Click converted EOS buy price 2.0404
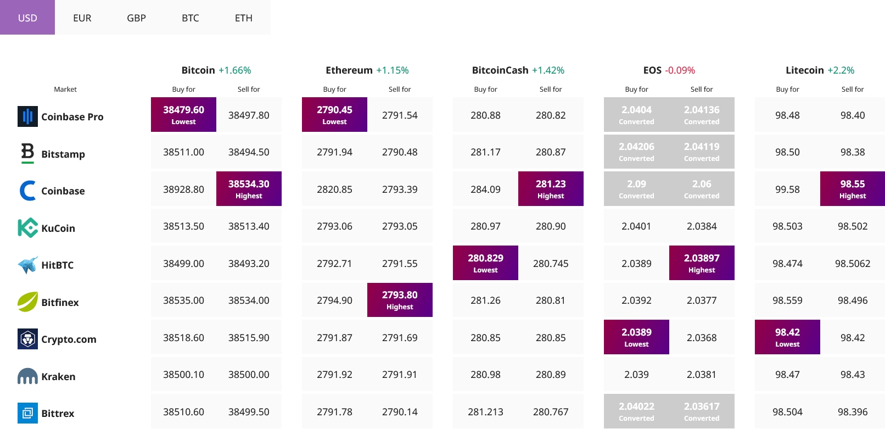This screenshot has width=885, height=429. tap(636, 115)
